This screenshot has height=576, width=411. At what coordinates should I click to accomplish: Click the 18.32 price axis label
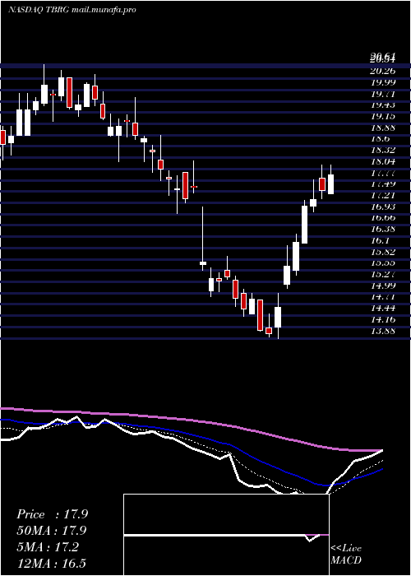coord(383,151)
